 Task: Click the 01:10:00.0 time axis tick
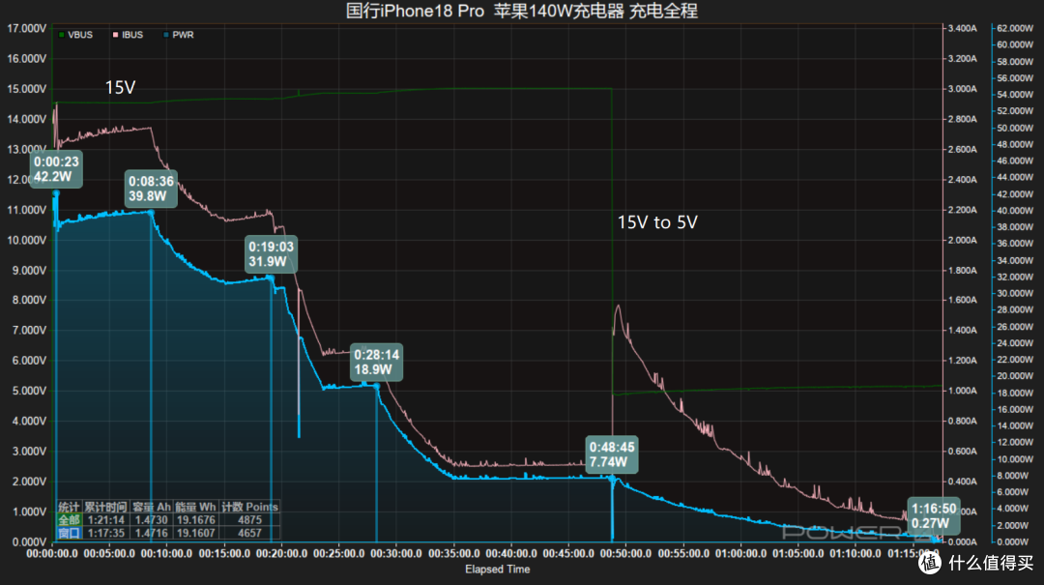click(x=855, y=554)
